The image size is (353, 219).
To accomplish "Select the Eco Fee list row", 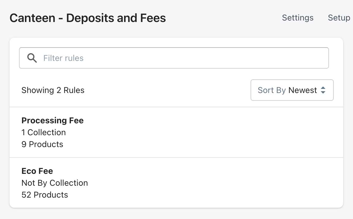I will [176, 182].
